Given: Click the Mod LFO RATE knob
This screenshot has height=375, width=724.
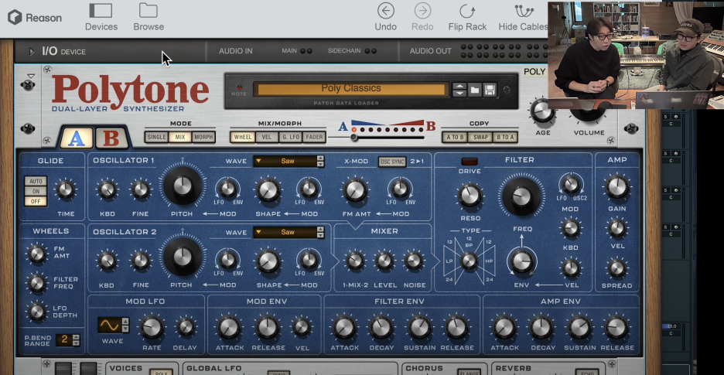Looking at the screenshot, I should [152, 327].
